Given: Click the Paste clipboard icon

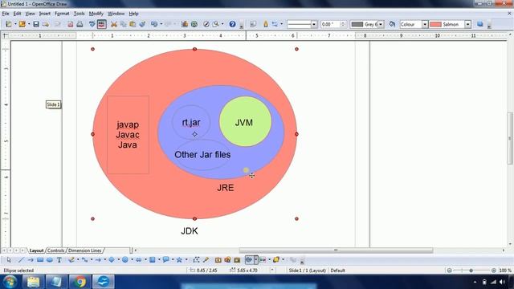Looking at the screenshot, I should (x=133, y=24).
